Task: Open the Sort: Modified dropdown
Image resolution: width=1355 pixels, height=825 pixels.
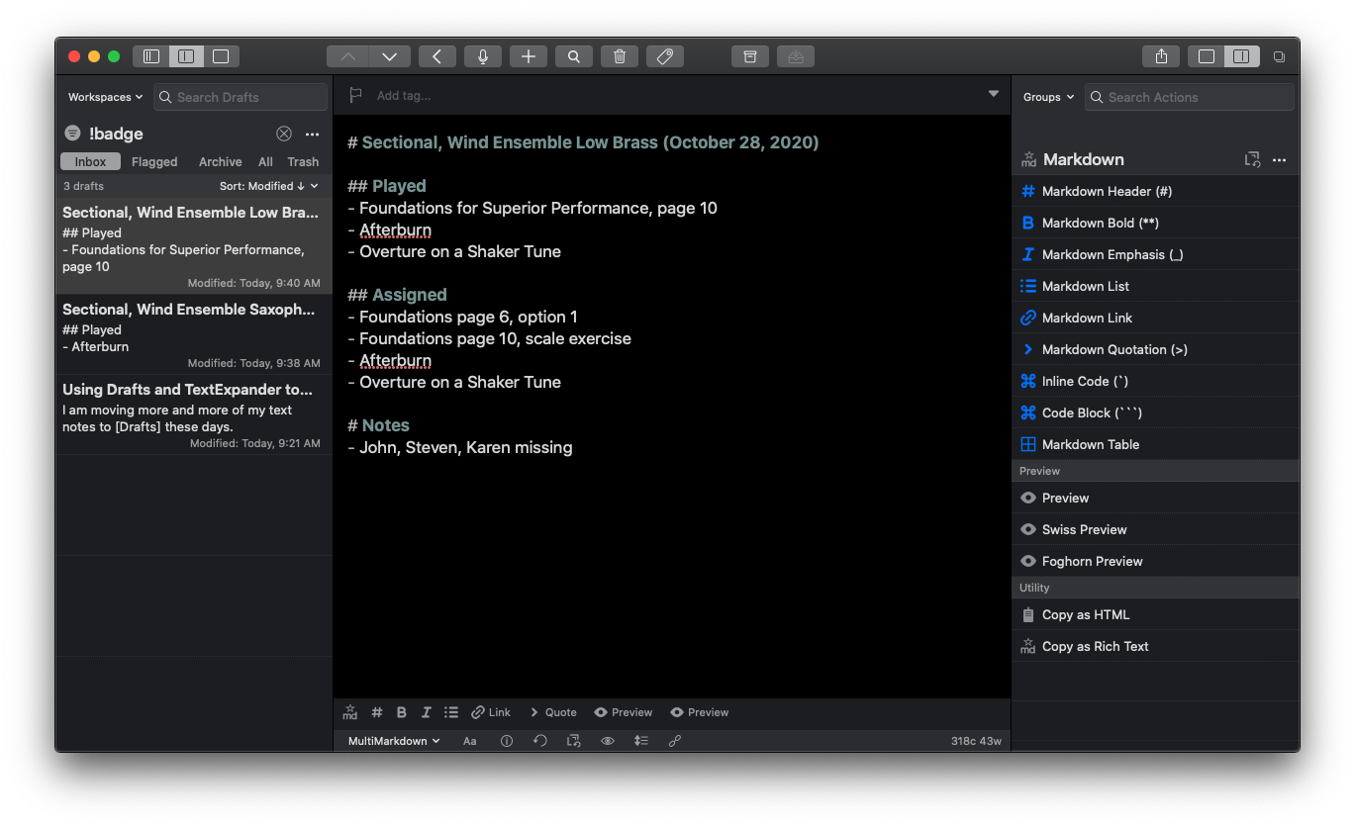Action: pos(268,186)
